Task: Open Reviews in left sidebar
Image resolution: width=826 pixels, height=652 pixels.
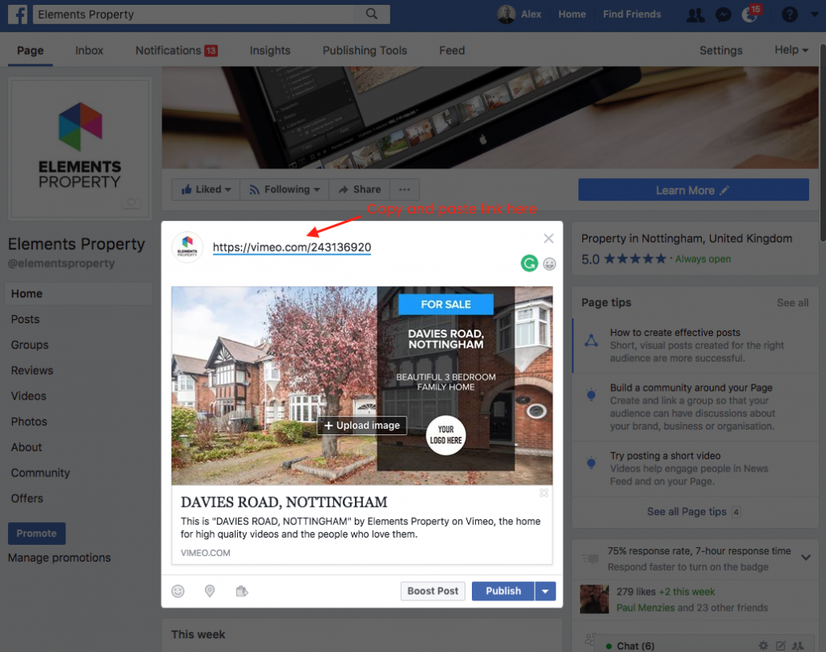Action: coord(31,371)
